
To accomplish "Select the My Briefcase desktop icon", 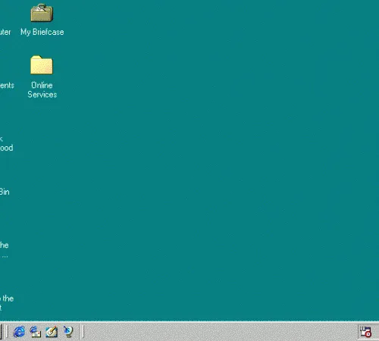I will 42,13.
